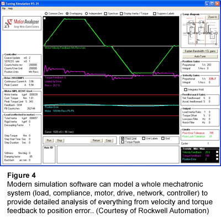The width and height of the screenshot is (221, 217).
Task: Click the Tuning Simulation title bar icon
Action: point(3,3)
